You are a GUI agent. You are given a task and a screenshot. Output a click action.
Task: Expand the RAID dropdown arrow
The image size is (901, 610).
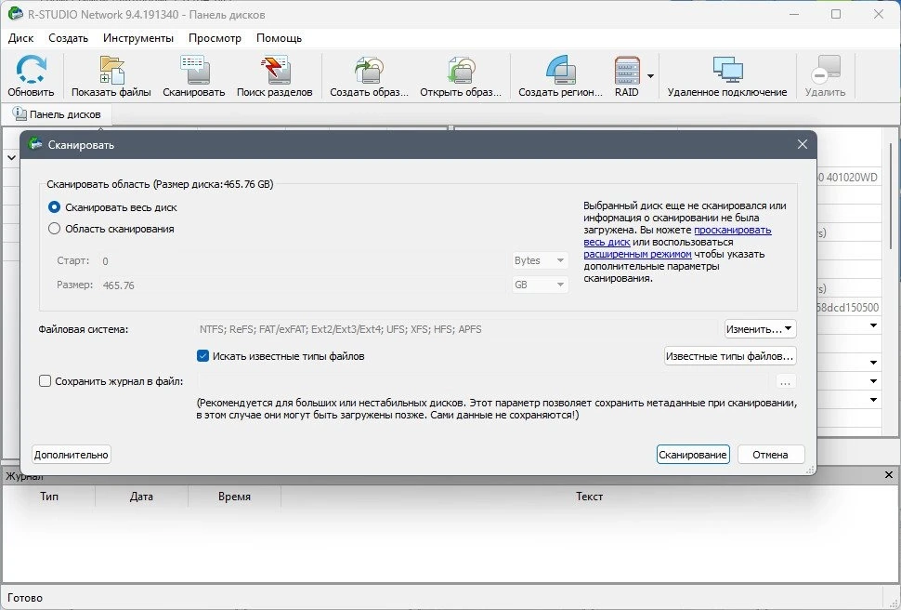[x=650, y=76]
